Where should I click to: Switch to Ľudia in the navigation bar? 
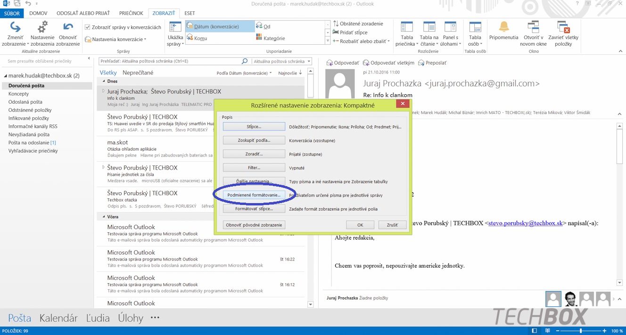(98, 318)
